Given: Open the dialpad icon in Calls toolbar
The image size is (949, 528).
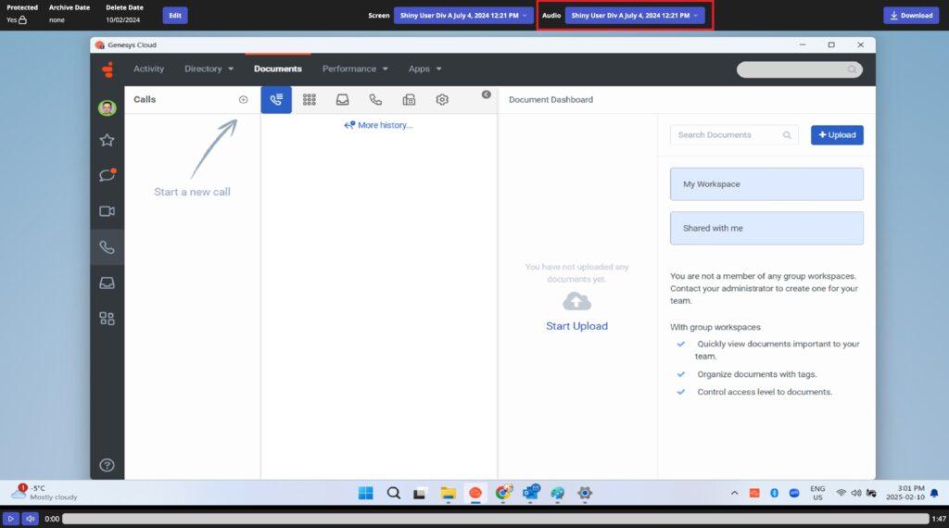Looking at the screenshot, I should (x=310, y=100).
